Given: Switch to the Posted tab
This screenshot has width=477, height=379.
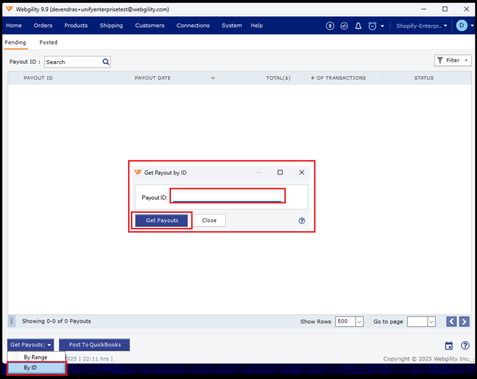Looking at the screenshot, I should coord(48,43).
